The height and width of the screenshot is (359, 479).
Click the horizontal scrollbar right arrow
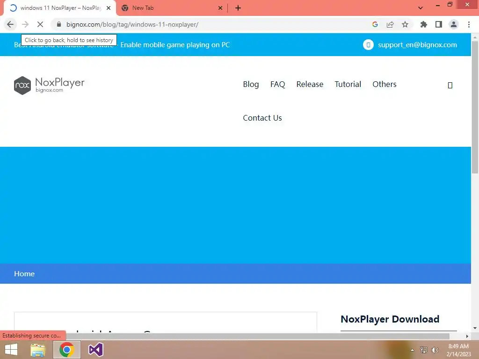coord(467,336)
